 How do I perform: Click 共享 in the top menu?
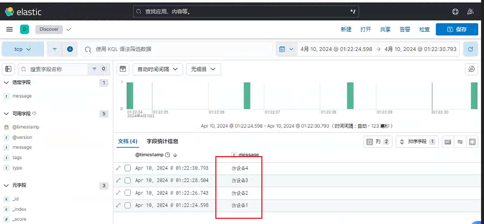[x=385, y=29]
